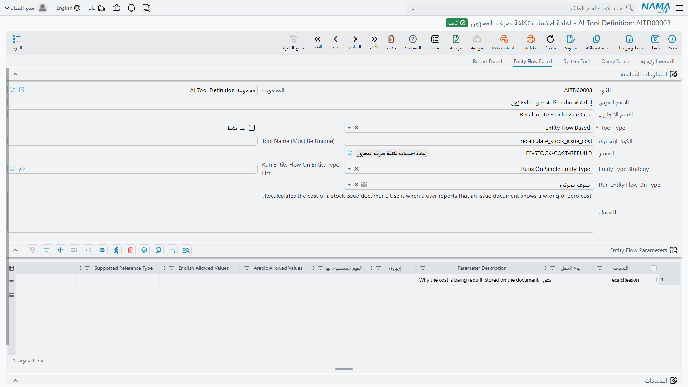Clear the Tool Type value with X

(357, 128)
